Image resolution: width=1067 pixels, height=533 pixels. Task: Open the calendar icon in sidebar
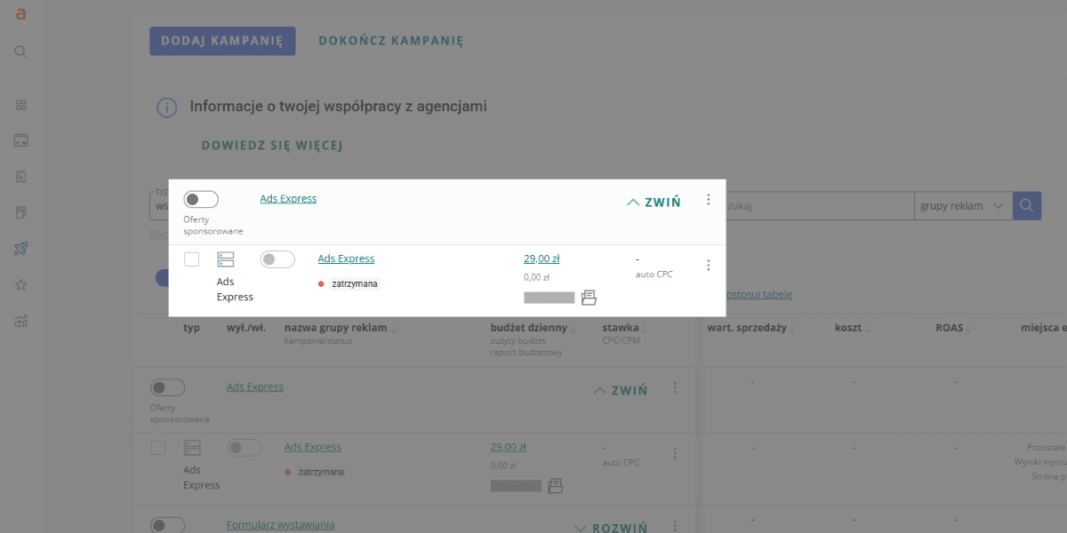(21, 140)
